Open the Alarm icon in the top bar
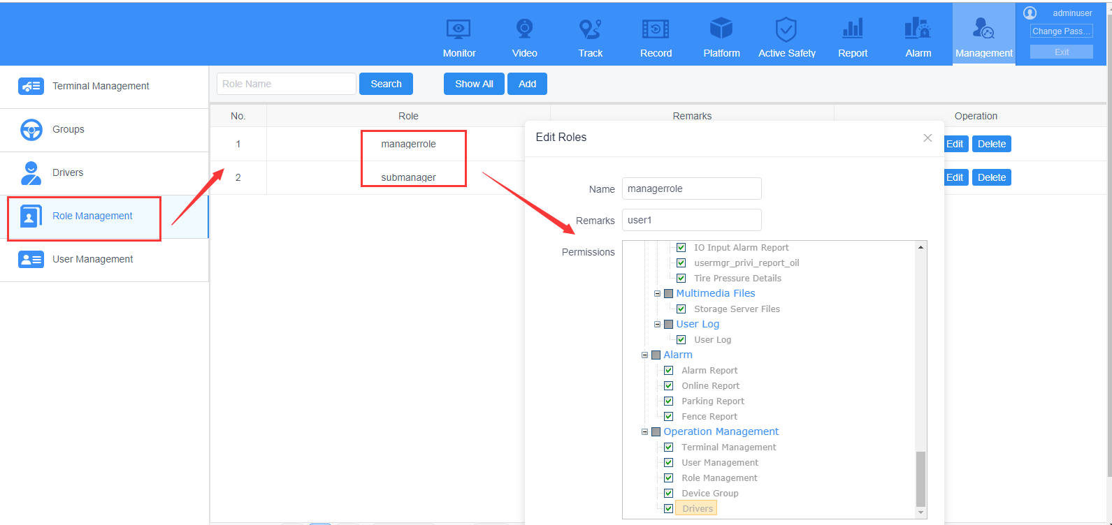 click(918, 29)
